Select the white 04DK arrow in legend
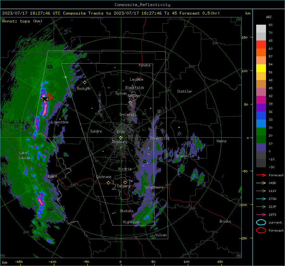The height and width of the screenshot is (266, 285). click(x=261, y=183)
